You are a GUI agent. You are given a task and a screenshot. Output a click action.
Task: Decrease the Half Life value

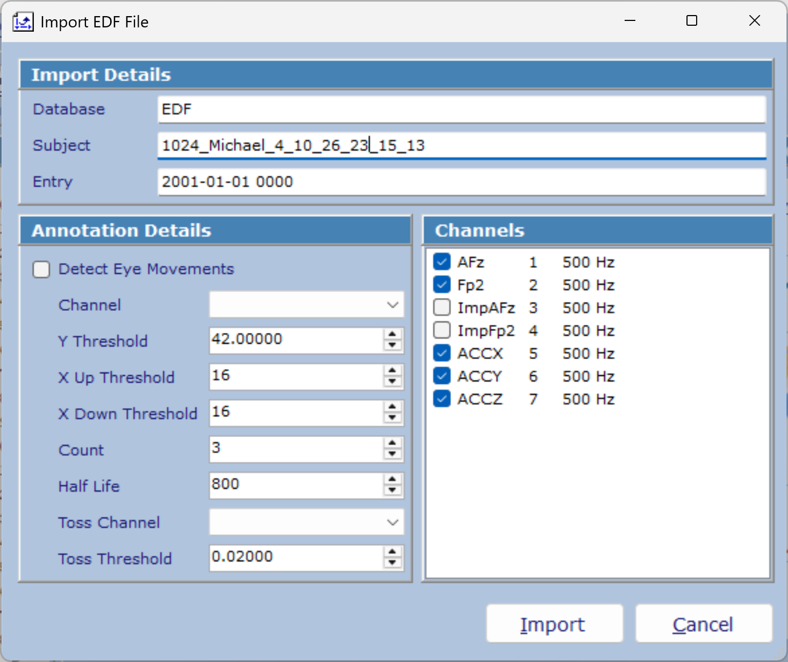click(393, 491)
